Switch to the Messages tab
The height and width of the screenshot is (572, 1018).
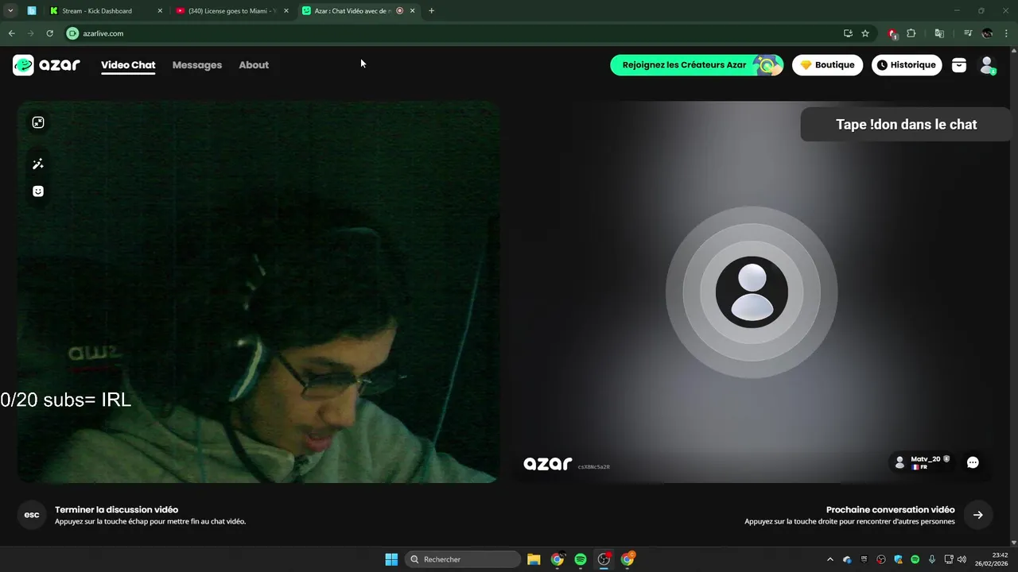click(197, 65)
